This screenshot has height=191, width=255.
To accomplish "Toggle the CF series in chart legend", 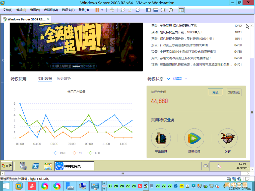I will [x=77, y=153].
